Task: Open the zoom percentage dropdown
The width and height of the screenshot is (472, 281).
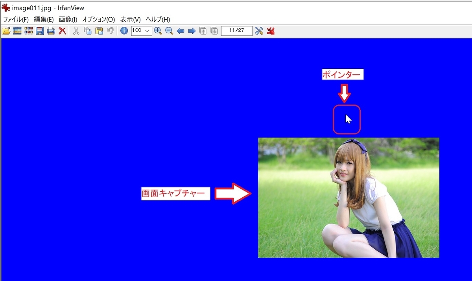Action: point(147,31)
